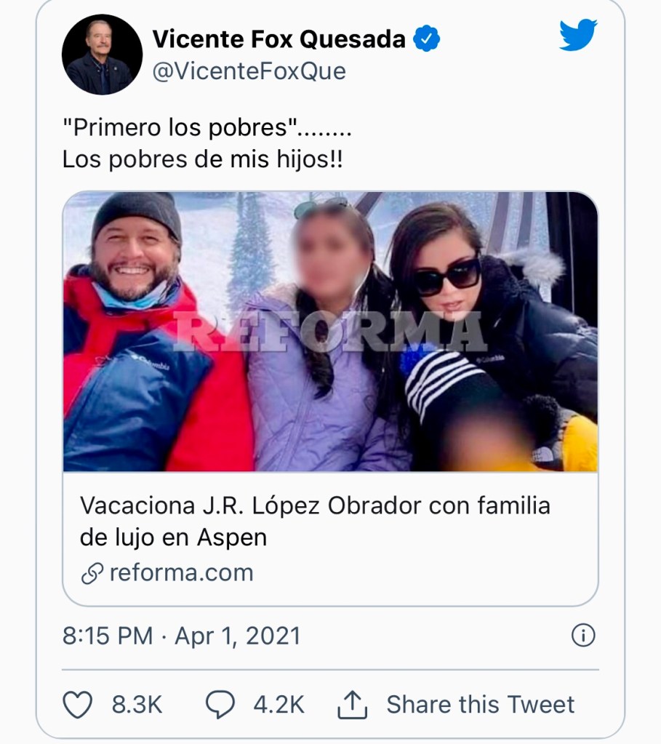Click the chain link icon beside reforma.com
This screenshot has width=661, height=744.
point(92,573)
